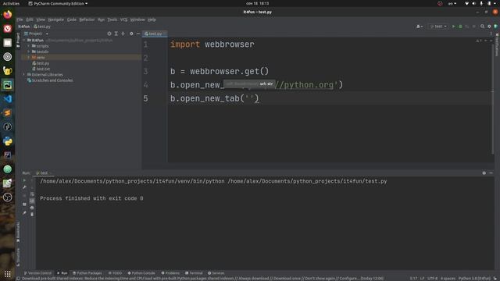Screen dimensions: 500x281
Task: Click inspection warnings indicator in editor
Action: [x=479, y=41]
